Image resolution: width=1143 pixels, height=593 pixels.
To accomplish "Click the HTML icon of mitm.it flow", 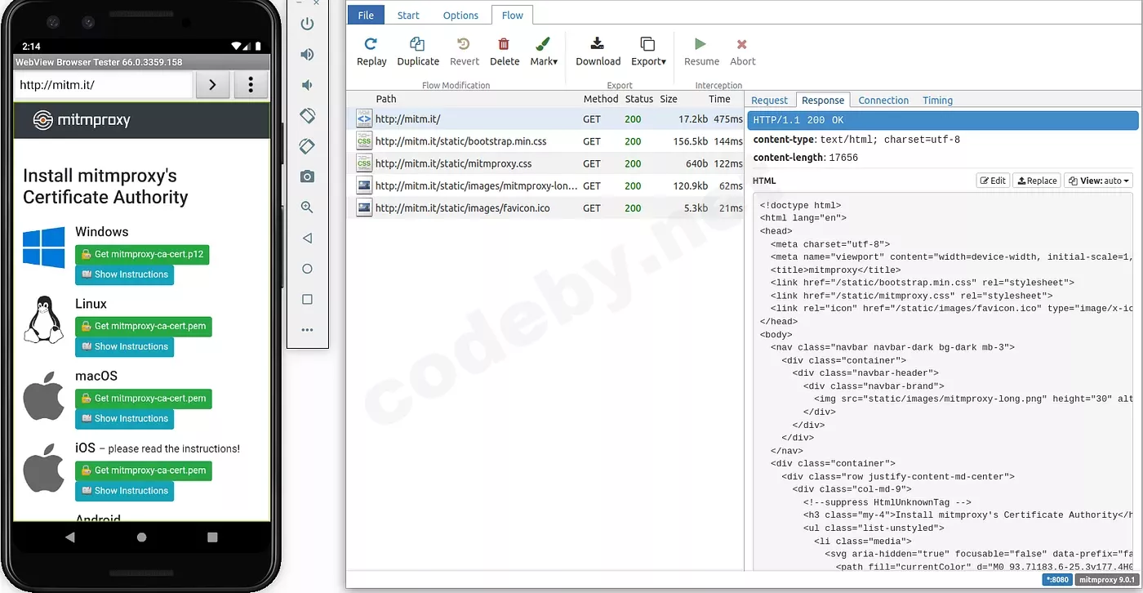I will [x=364, y=119].
